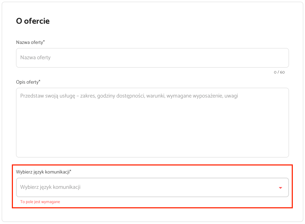The width and height of the screenshot is (305, 224).
Task: Click the right end of Nazwa oferty field
Action: (x=280, y=58)
